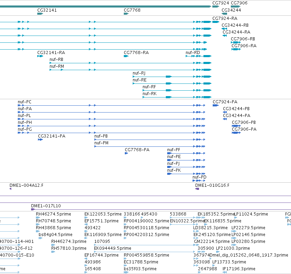Click label Dmel_dig_015262_0648_1917.3prime
The height and width of the screenshot is (274, 291).
pos(249,255)
